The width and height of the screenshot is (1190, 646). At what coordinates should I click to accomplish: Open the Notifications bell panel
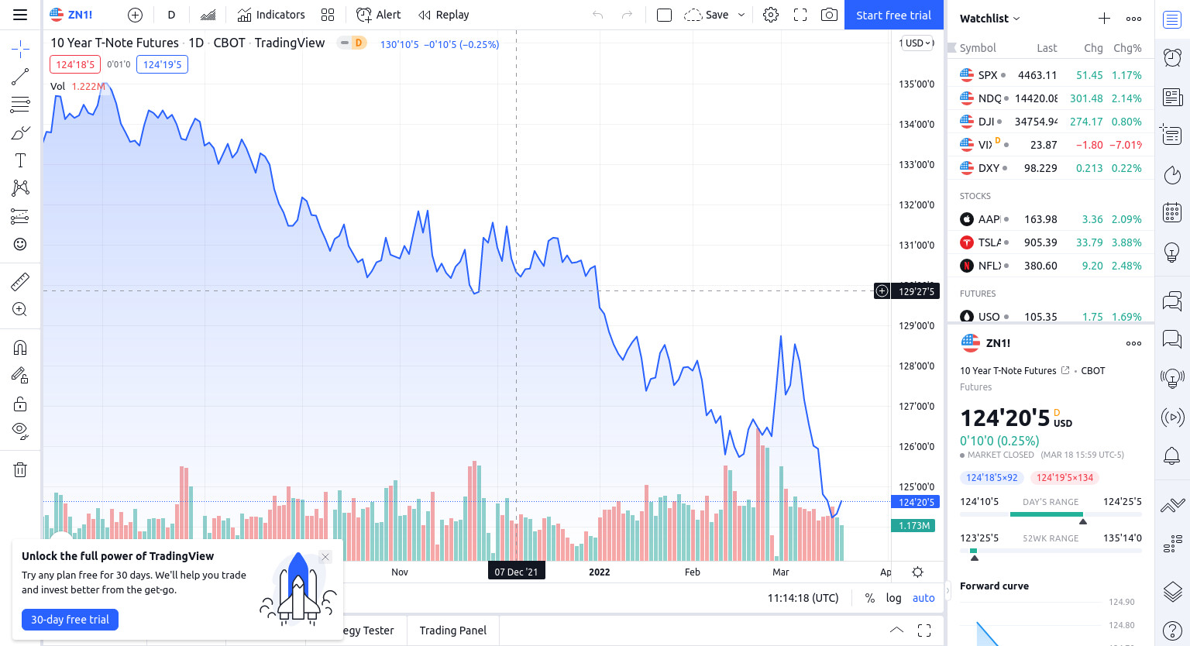point(1172,456)
